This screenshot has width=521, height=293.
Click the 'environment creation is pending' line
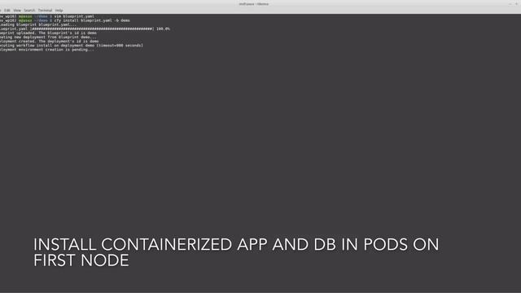point(47,50)
